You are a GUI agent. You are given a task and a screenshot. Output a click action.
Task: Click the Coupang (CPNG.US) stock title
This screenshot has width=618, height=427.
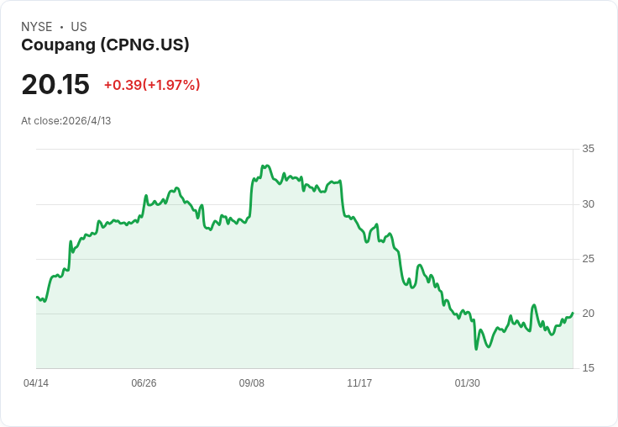coord(105,45)
